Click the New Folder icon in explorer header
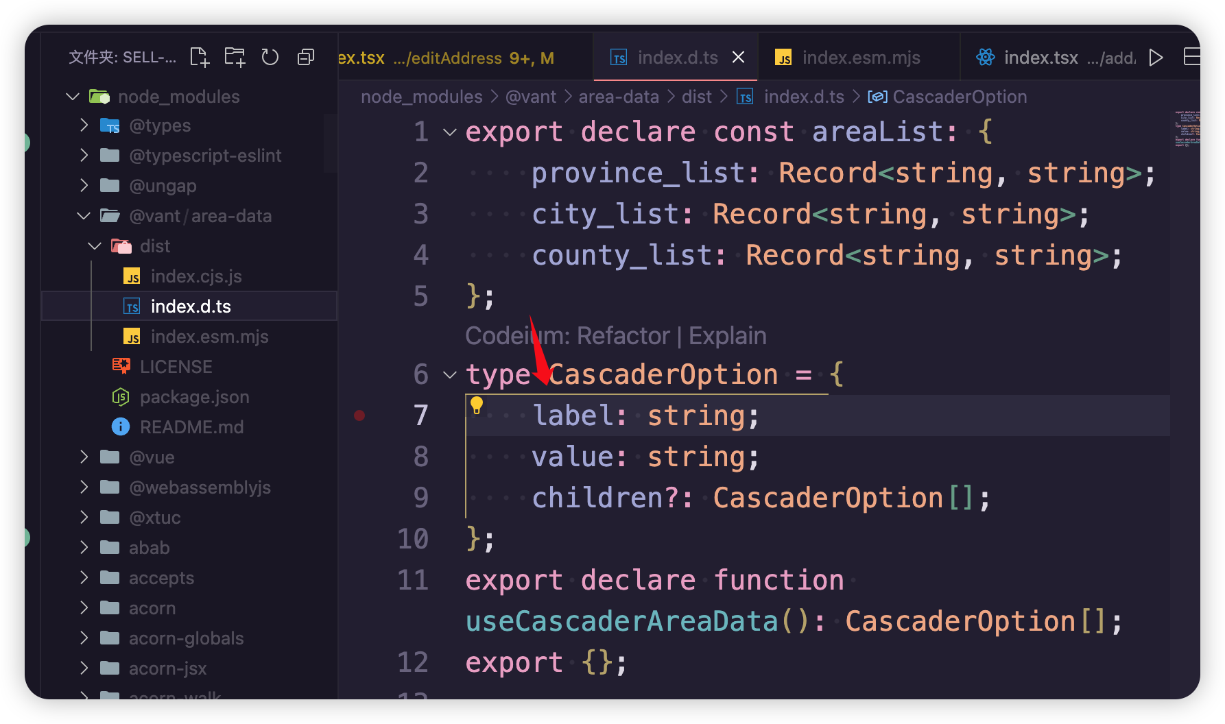The image size is (1225, 724). click(x=235, y=57)
